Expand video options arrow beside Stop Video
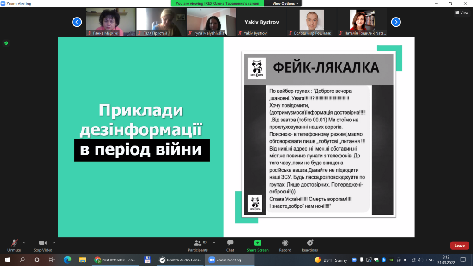 click(x=55, y=243)
